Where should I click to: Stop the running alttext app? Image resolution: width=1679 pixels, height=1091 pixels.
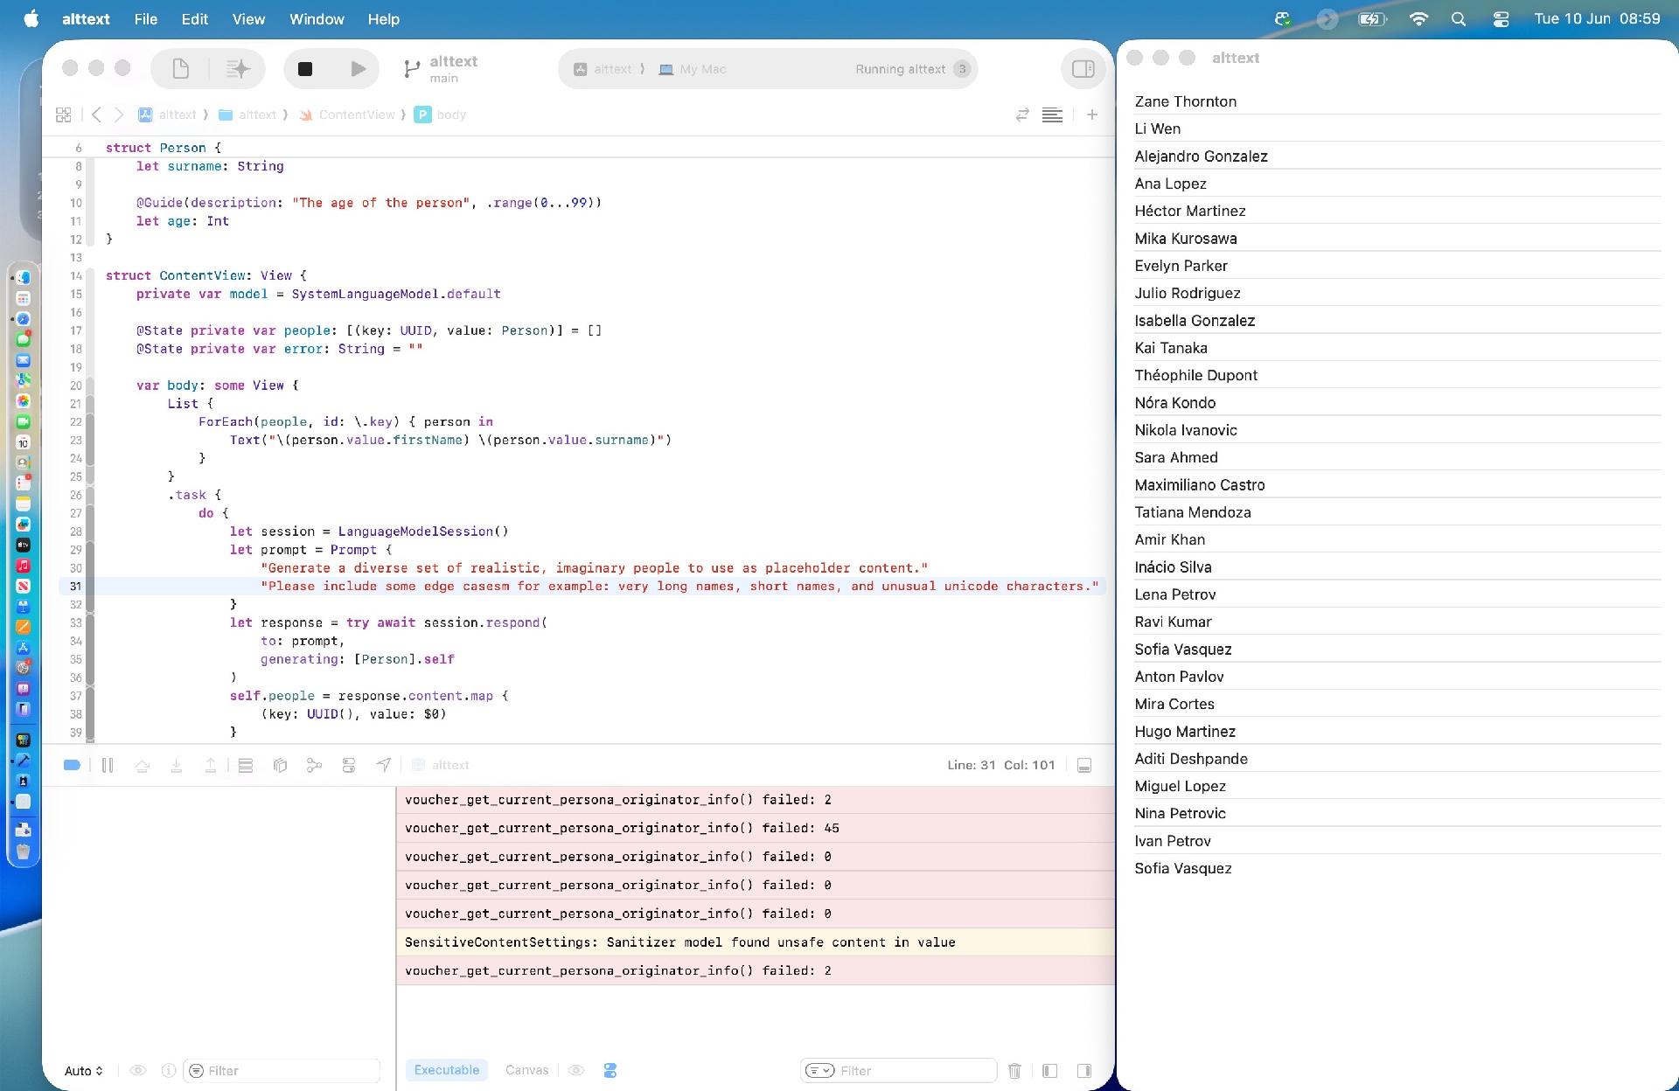(x=305, y=69)
